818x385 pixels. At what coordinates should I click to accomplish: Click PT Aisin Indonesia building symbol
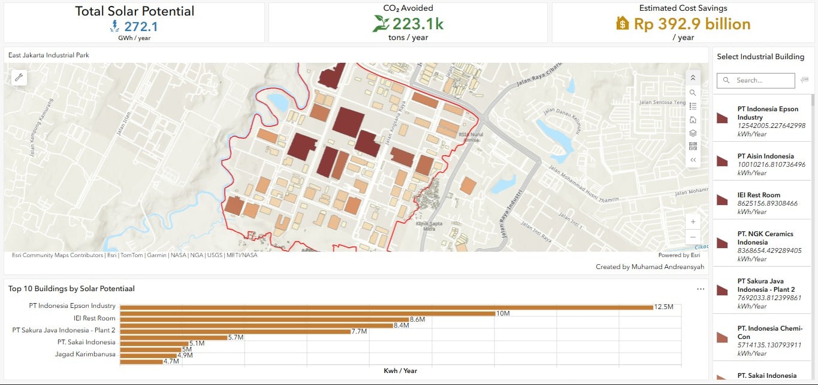click(x=722, y=161)
